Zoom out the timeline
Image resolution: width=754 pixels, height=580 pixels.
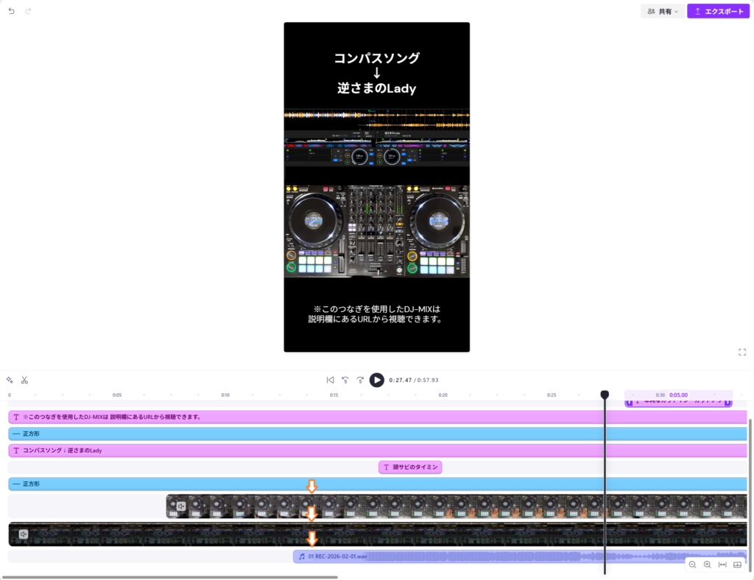[x=692, y=565]
